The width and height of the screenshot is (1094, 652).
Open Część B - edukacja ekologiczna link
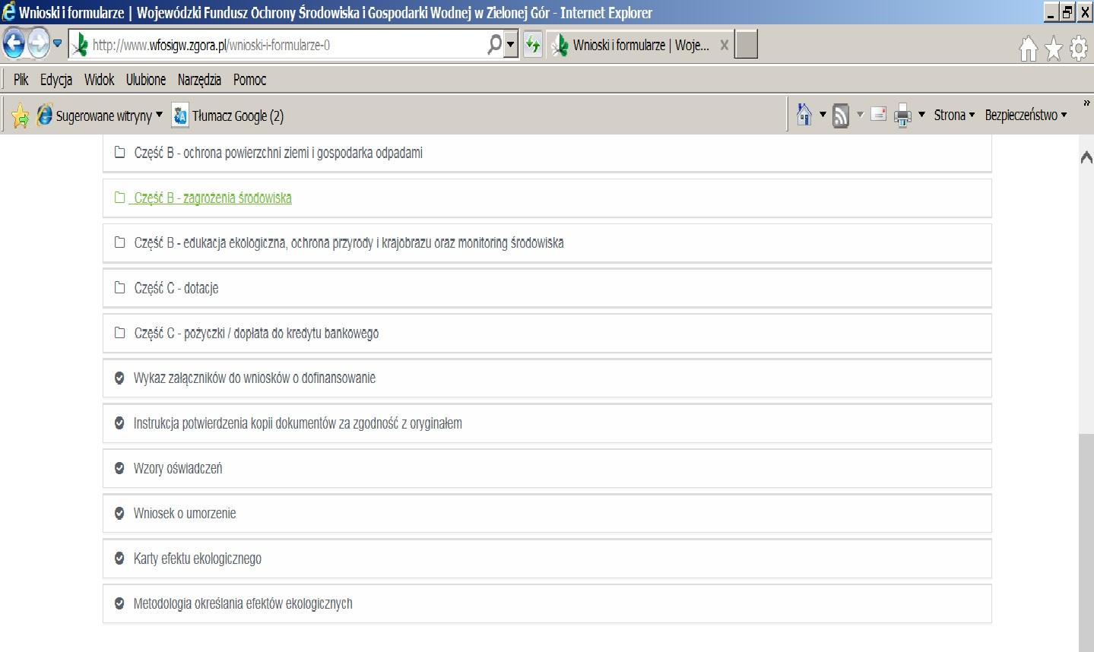(349, 243)
